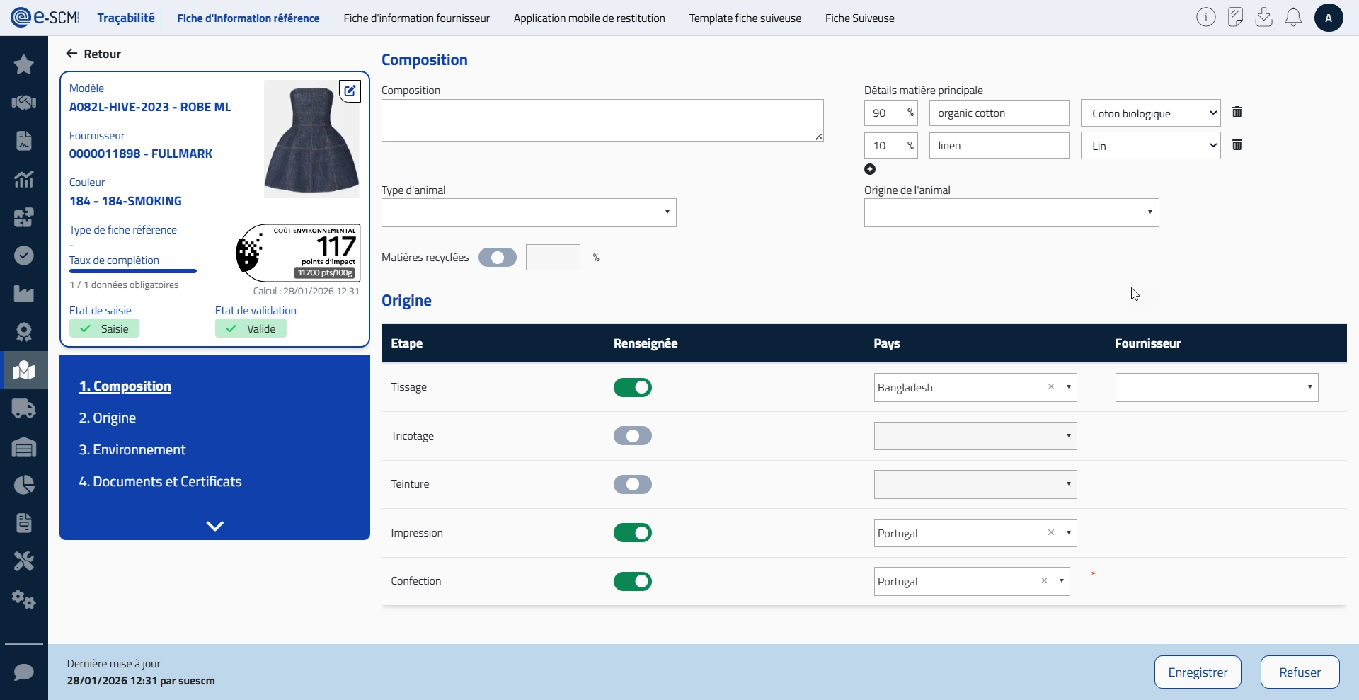Open the user avatar A menu
The height and width of the screenshot is (700, 1359).
[1329, 18]
